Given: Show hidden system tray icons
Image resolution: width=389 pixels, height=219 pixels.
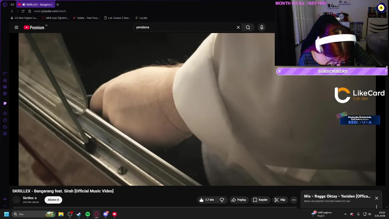Looking at the screenshot, I should pos(345,214).
